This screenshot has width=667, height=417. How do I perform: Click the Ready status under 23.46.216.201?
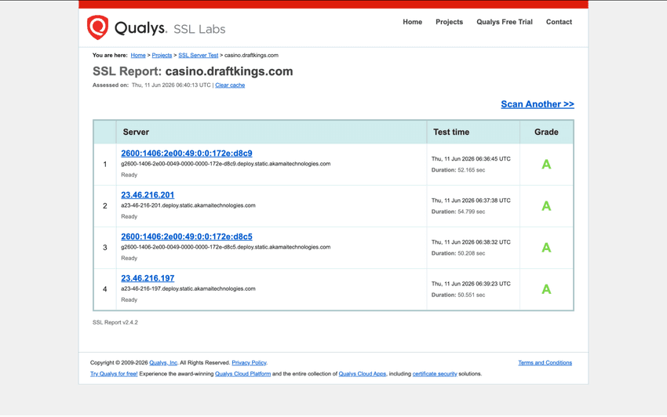(x=129, y=216)
